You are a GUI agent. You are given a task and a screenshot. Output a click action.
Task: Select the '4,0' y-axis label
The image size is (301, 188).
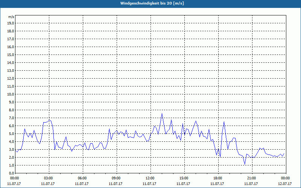pyautogui.click(x=11, y=142)
